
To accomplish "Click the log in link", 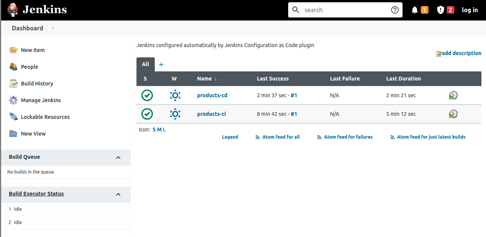I will tap(470, 10).
